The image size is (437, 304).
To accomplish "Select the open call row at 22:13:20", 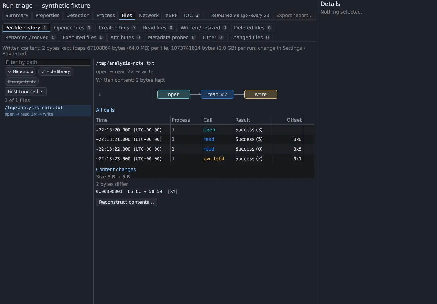I will coord(205,130).
